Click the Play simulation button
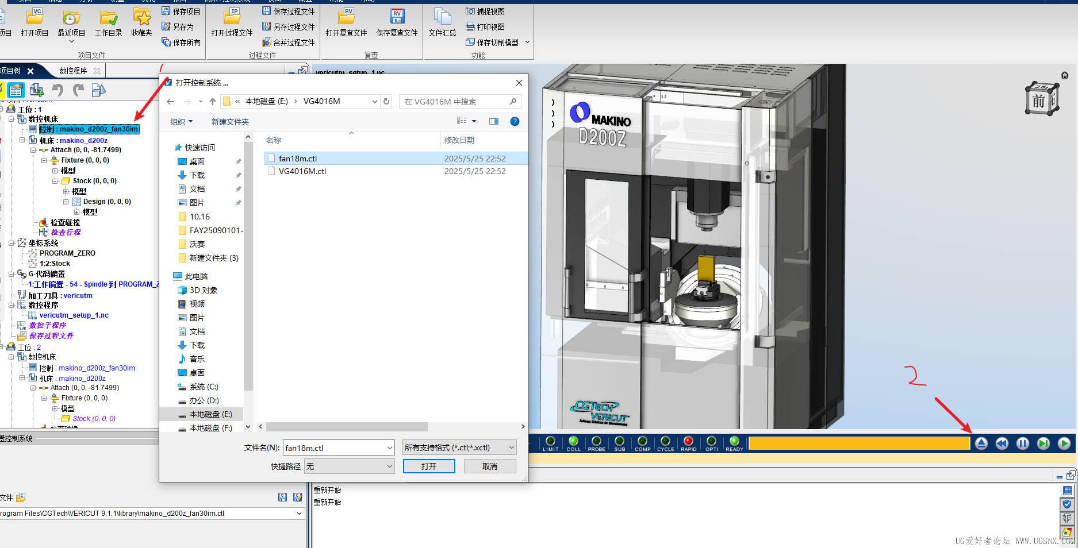Viewport: 1078px width, 548px height. point(1064,443)
